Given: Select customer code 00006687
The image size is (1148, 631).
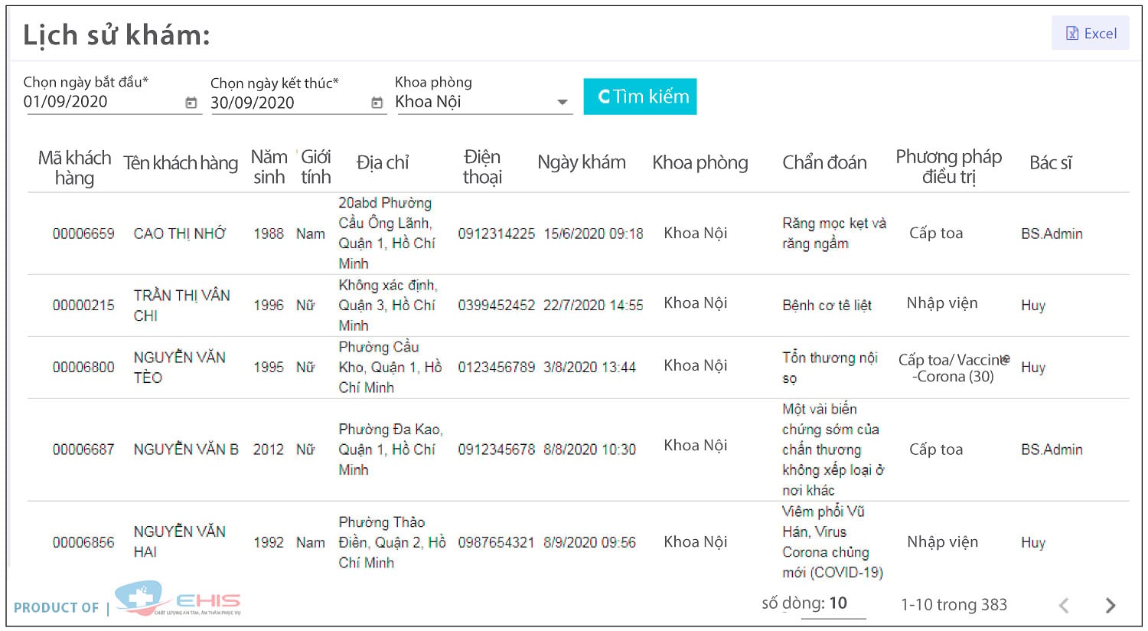Looking at the screenshot, I should [x=83, y=450].
